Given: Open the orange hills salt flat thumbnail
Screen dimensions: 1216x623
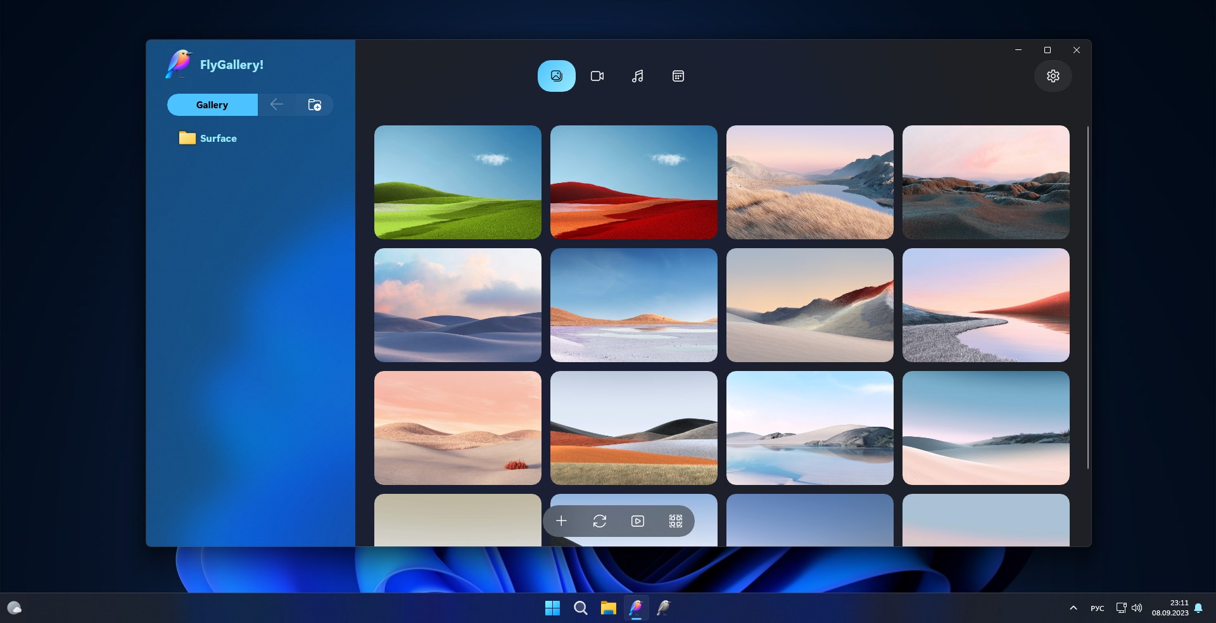Looking at the screenshot, I should 634,305.
